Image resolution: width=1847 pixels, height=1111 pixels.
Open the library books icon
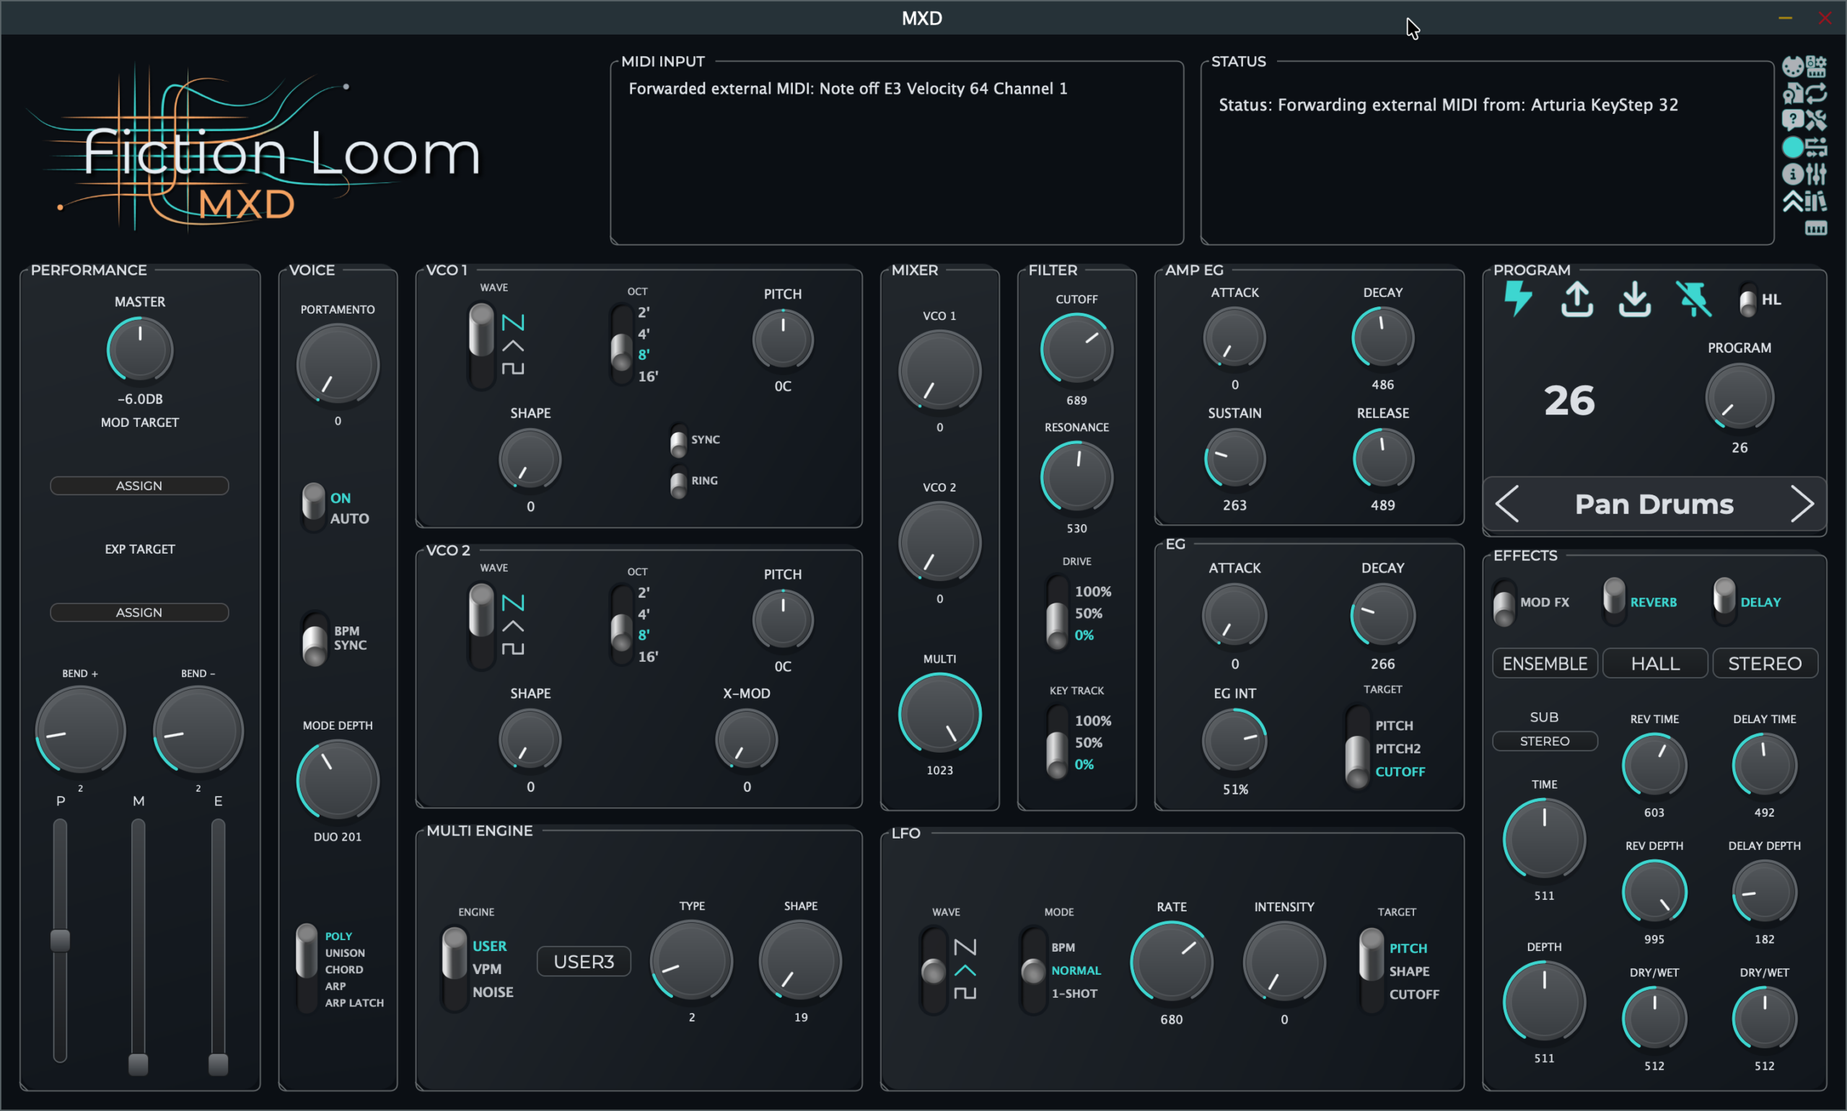tap(1816, 200)
